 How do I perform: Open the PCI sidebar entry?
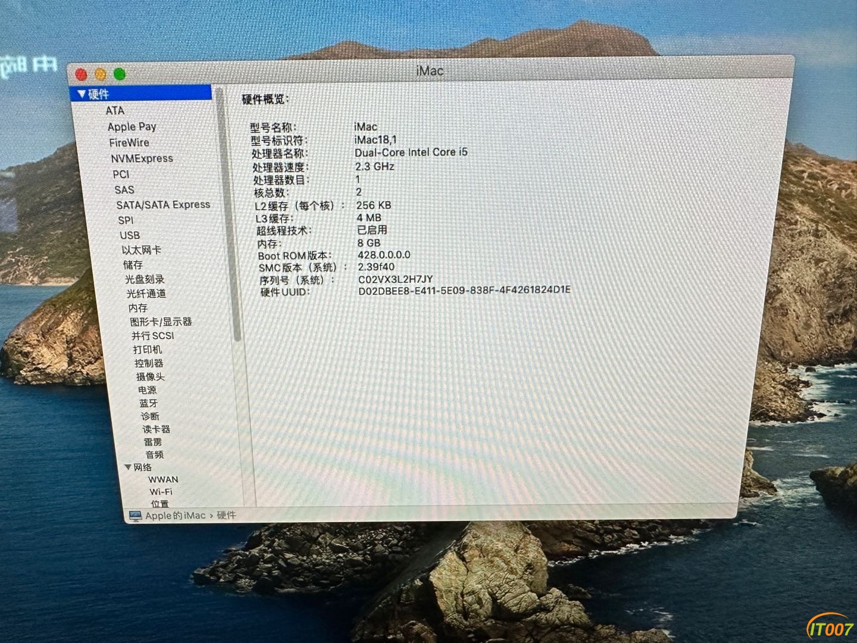pyautogui.click(x=121, y=174)
